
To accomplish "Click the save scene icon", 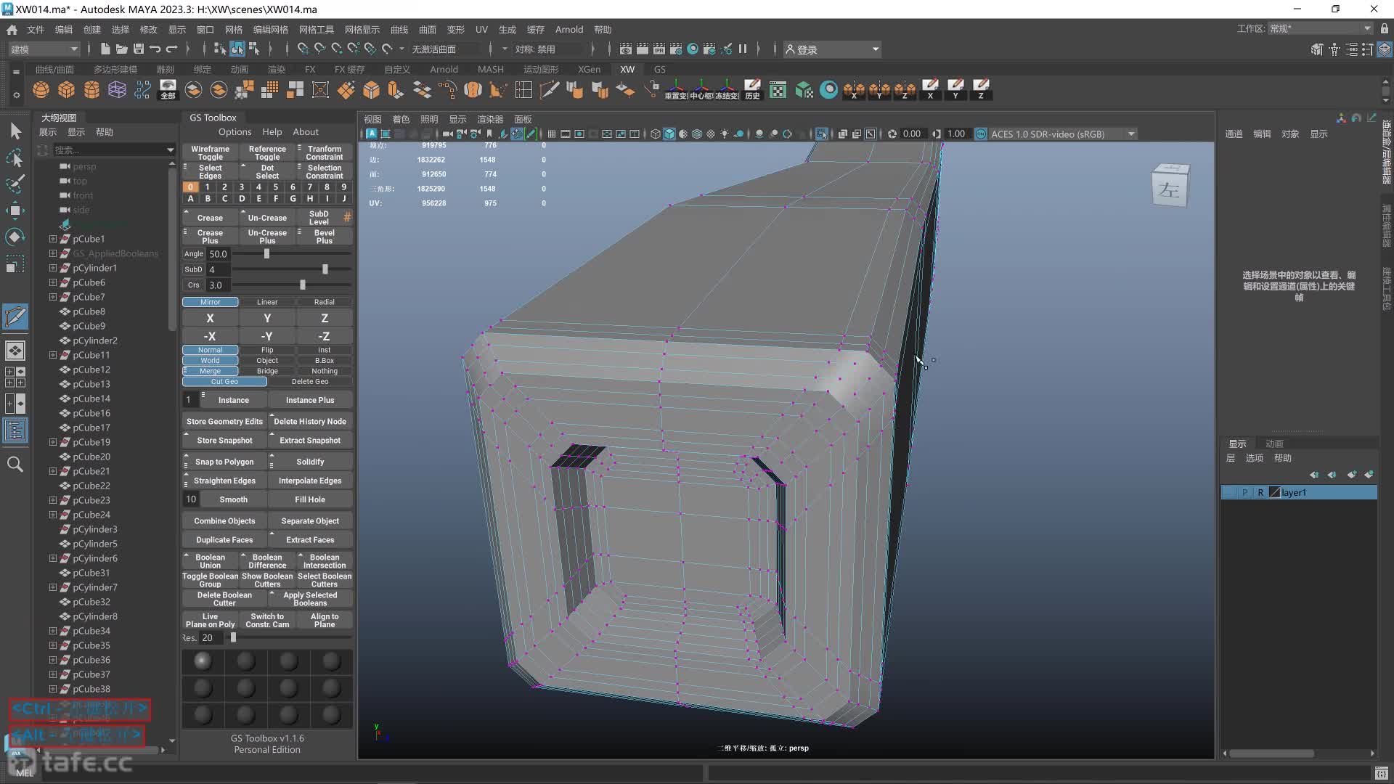I will click(x=138, y=49).
